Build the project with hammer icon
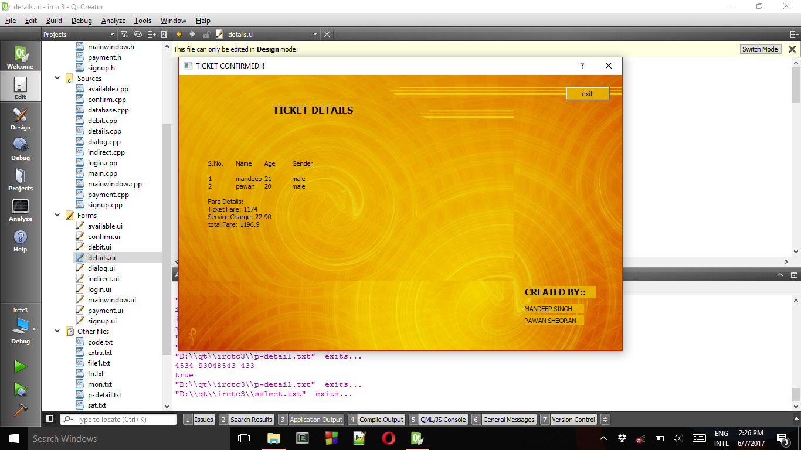 point(21,410)
